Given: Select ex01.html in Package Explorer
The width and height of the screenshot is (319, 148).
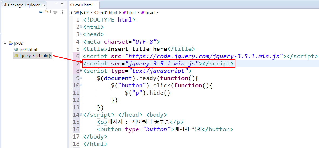Looking at the screenshot, I should pos(28,49).
